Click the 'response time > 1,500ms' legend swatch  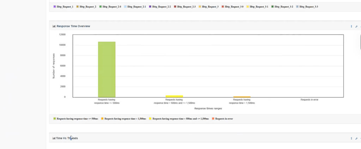[102, 119]
